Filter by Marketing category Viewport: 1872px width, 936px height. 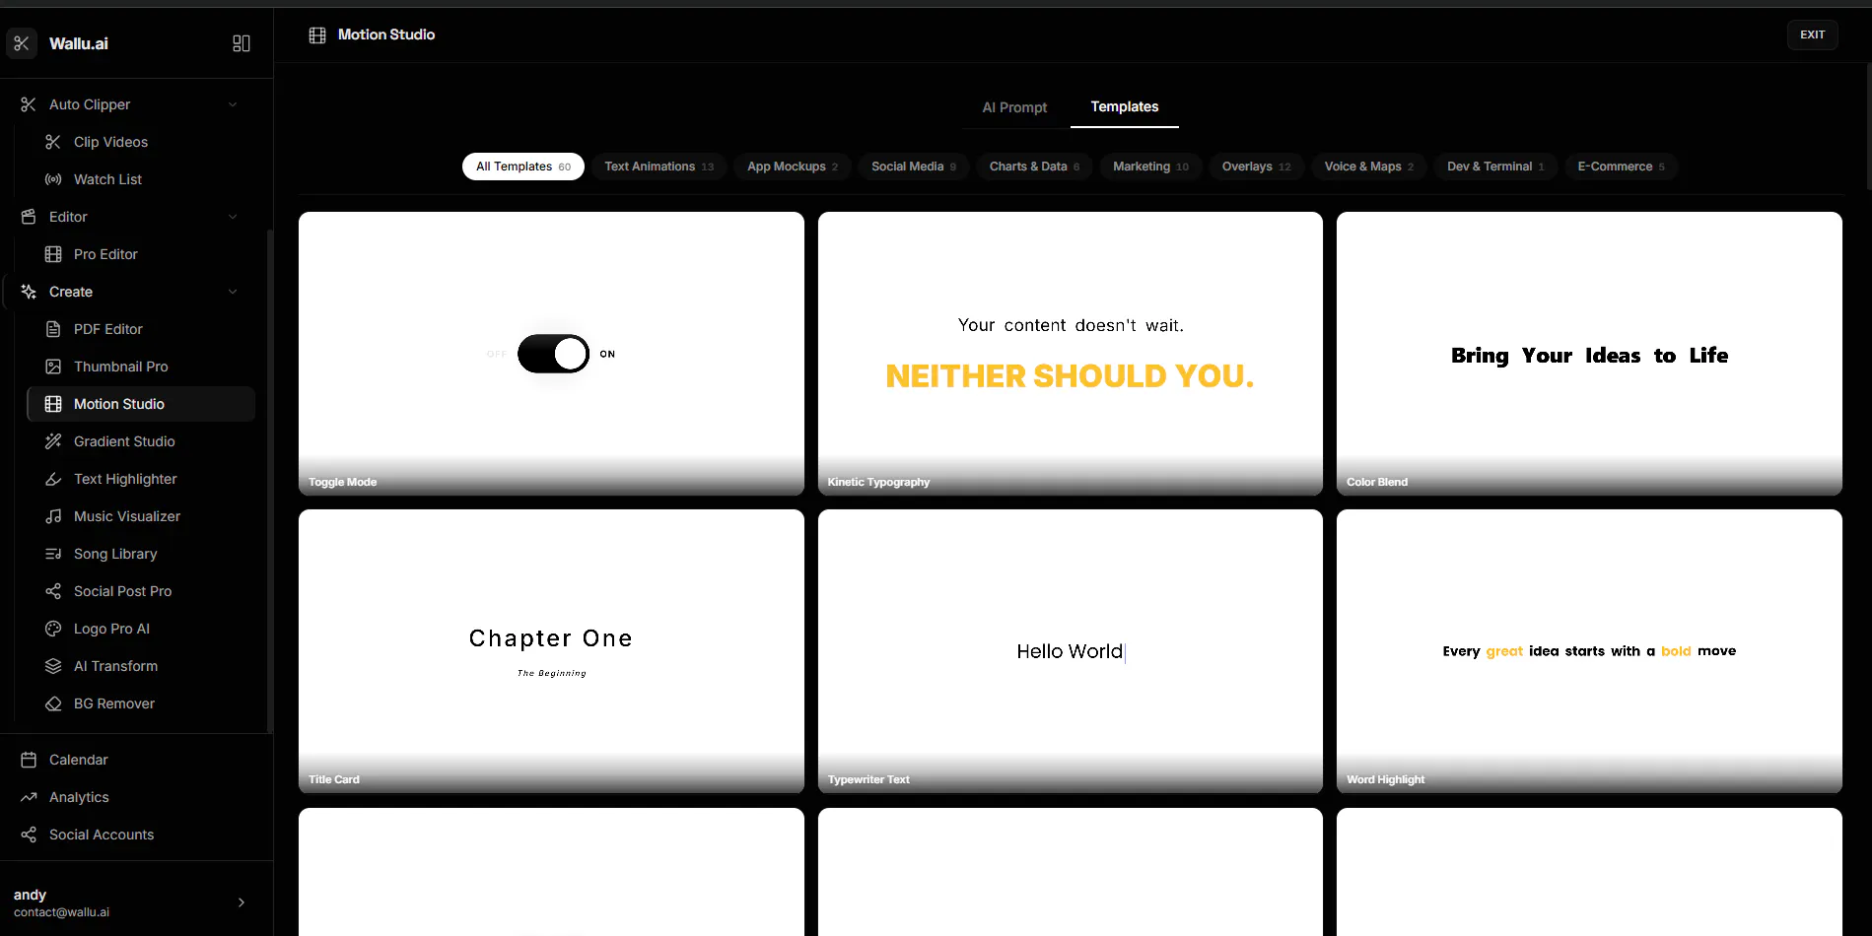[1150, 167]
